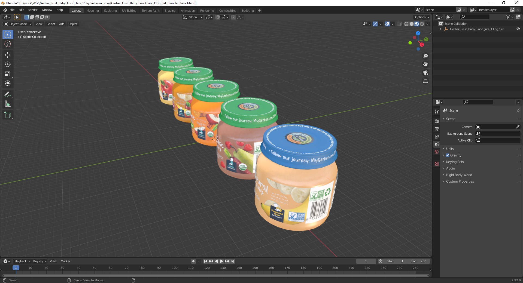Click the End frame field 250
The height and width of the screenshot is (283, 523).
click(x=419, y=261)
